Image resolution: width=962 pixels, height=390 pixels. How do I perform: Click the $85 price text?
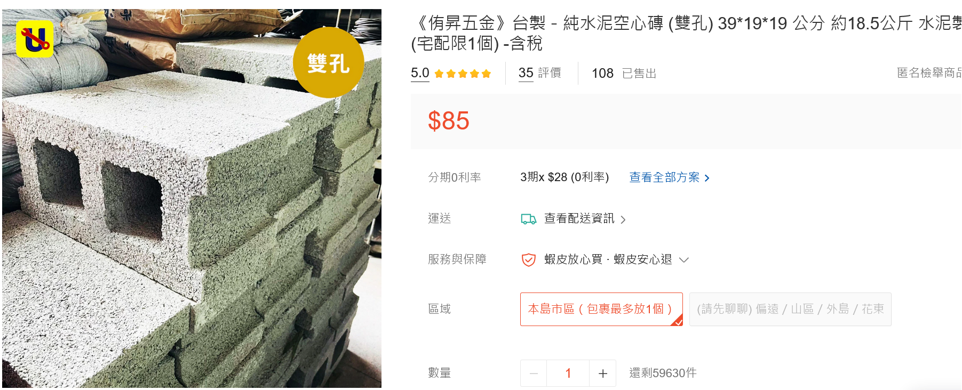coord(448,121)
